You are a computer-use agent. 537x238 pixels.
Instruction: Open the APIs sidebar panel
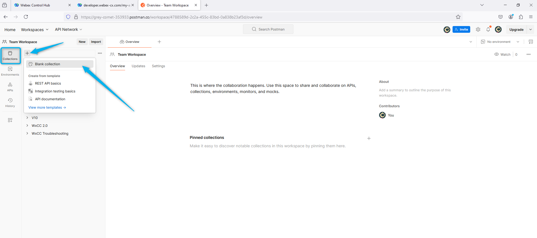[x=10, y=87]
